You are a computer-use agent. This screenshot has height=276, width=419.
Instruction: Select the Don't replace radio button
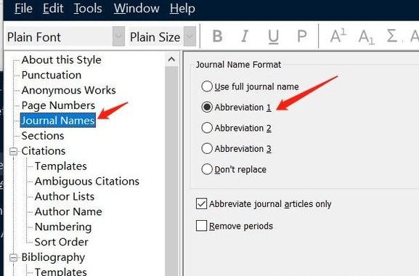(x=206, y=169)
